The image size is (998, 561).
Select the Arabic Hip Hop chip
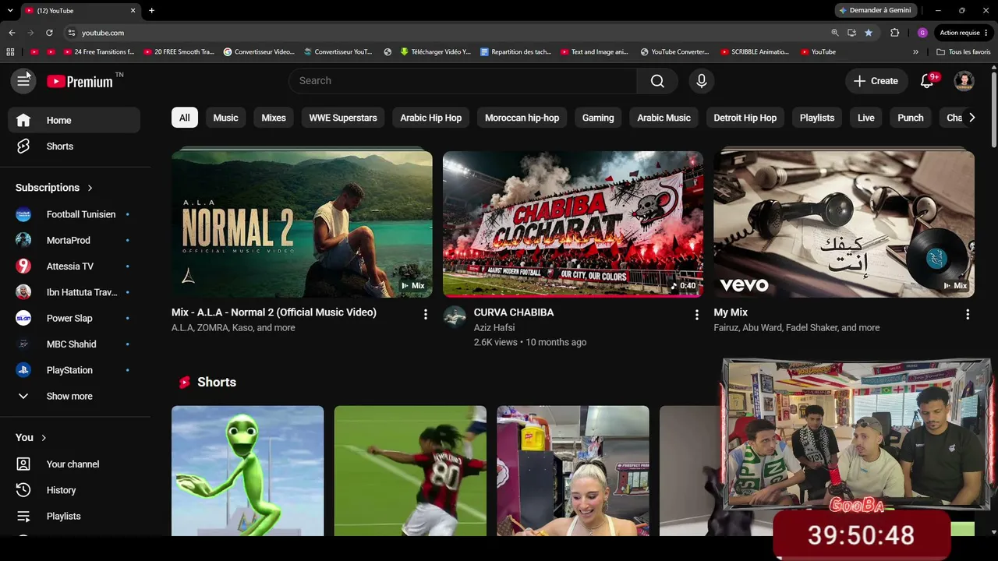431,118
